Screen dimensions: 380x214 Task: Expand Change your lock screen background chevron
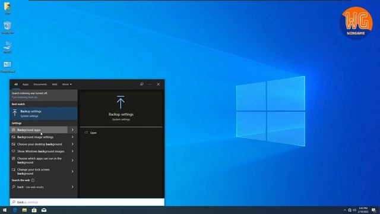[72, 172]
